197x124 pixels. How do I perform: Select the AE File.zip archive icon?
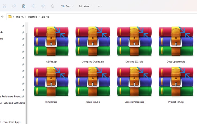pyautogui.click(x=51, y=41)
